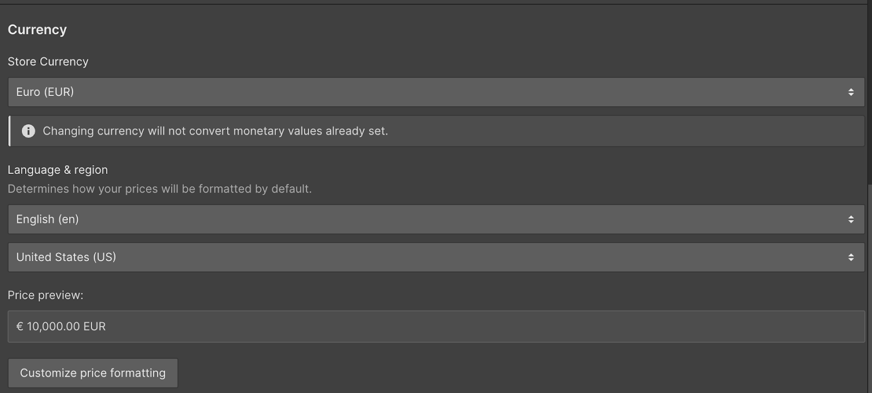This screenshot has height=393, width=872.
Task: Click the Language & region heading
Action: [x=58, y=170]
